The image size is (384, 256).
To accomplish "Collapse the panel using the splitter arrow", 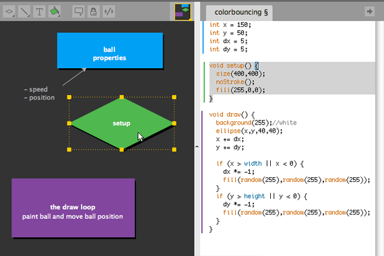I will pyautogui.click(x=197, y=147).
